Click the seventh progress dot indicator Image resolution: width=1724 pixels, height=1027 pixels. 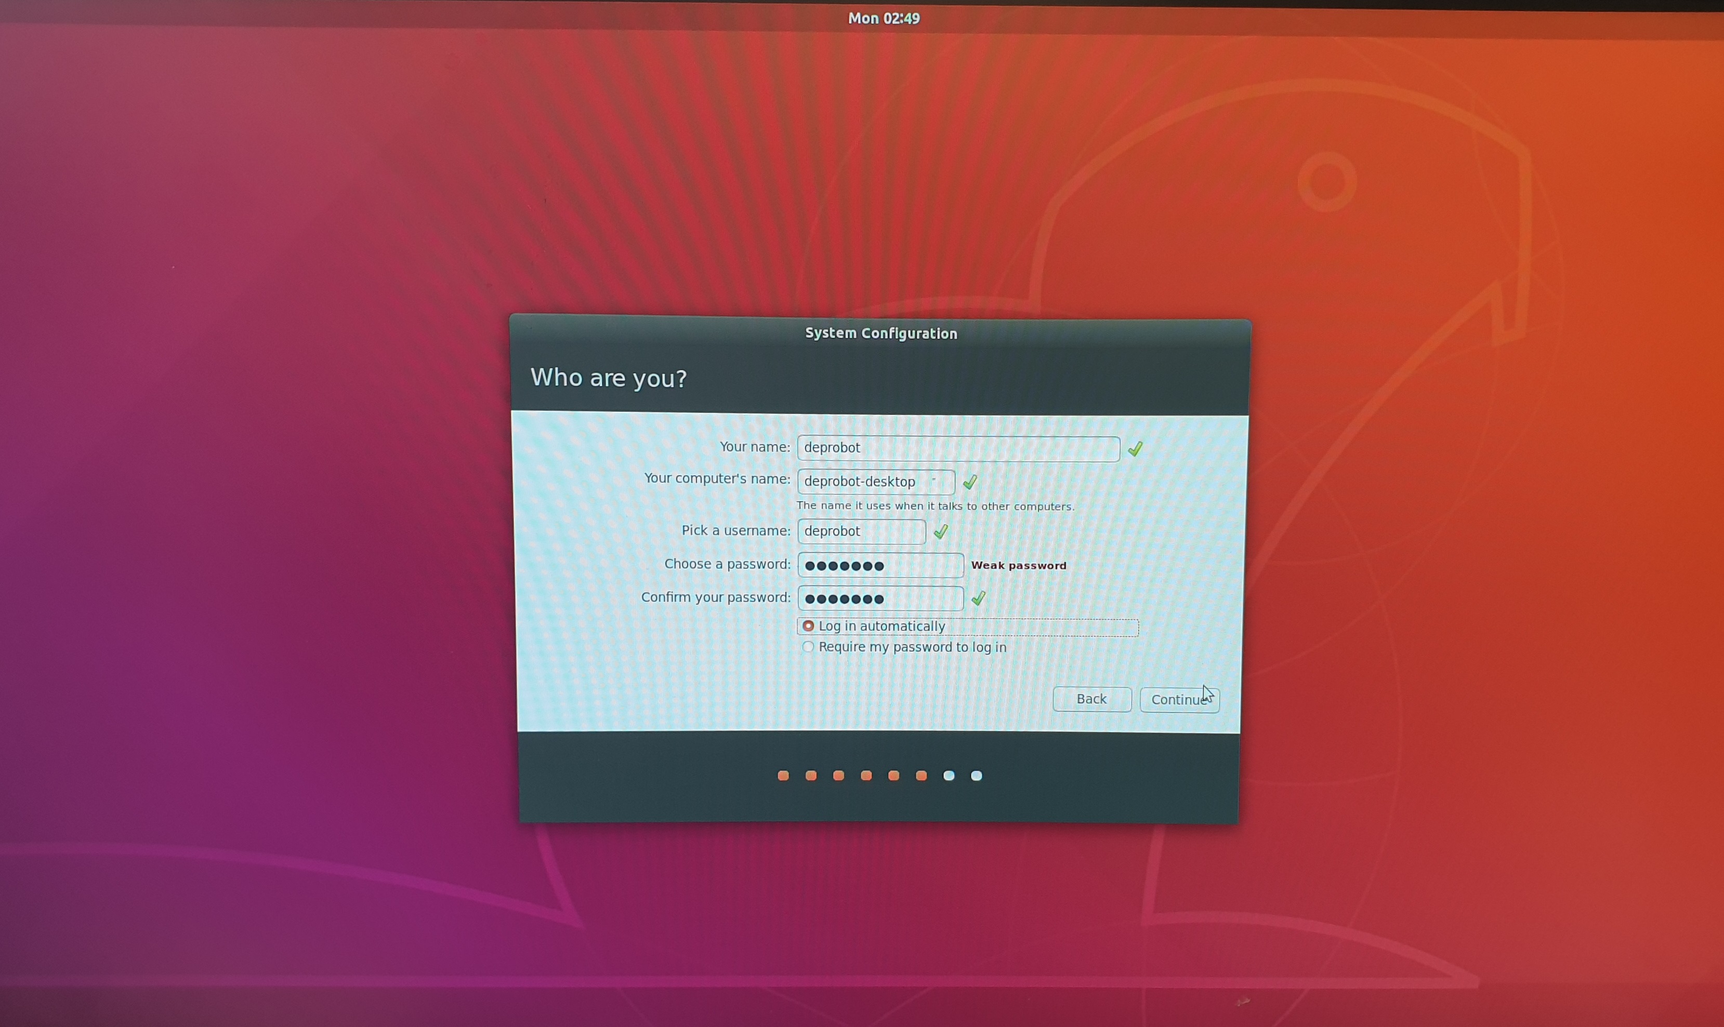coord(949,775)
